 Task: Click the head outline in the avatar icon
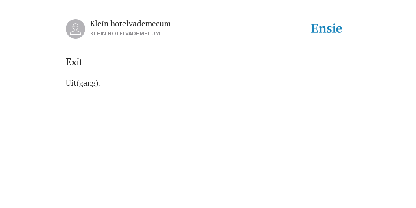76,26
